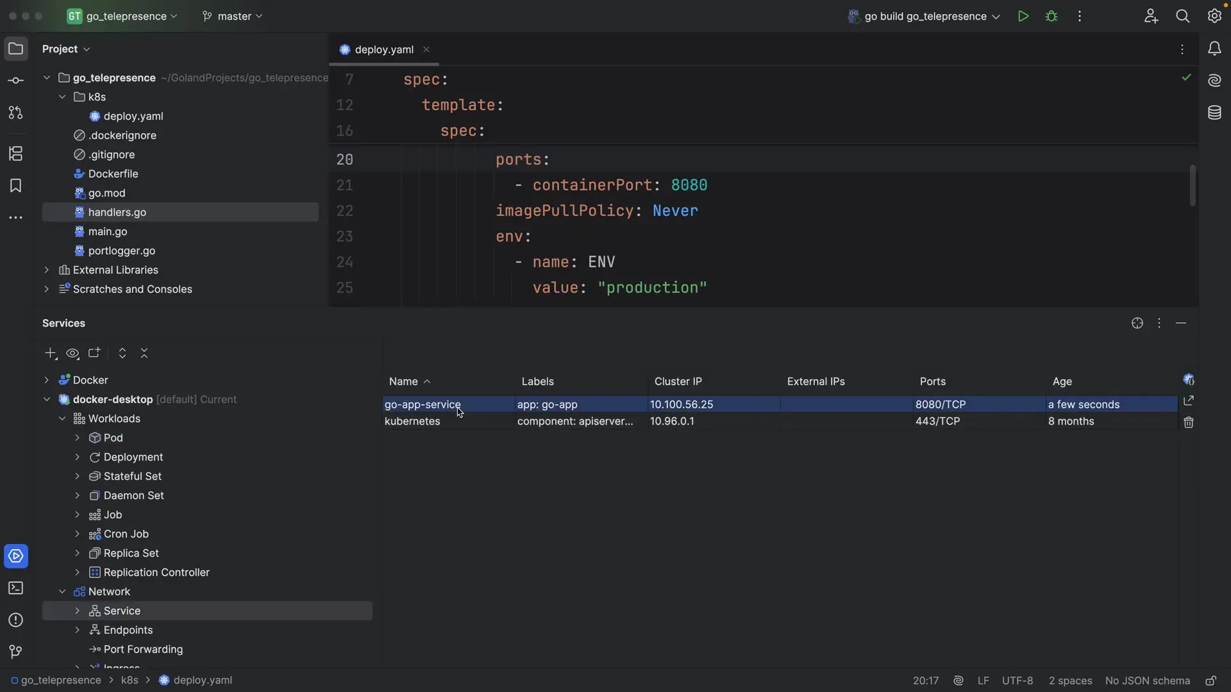
Task: Open No JSON schema selector
Action: tap(1148, 680)
